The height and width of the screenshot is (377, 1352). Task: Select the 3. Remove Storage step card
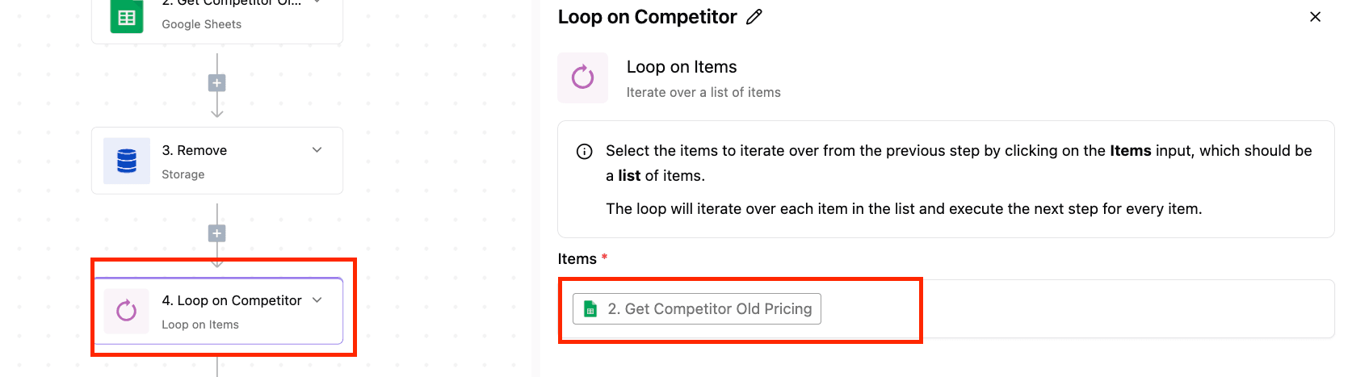pyautogui.click(x=217, y=161)
